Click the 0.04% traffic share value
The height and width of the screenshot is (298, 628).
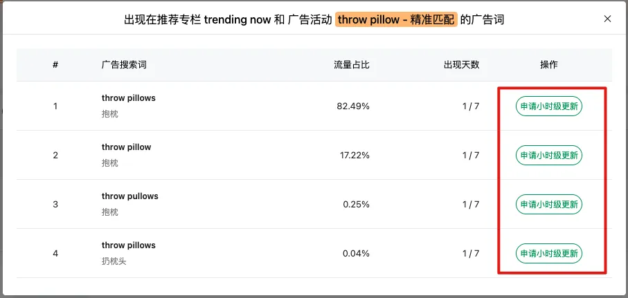[356, 253]
